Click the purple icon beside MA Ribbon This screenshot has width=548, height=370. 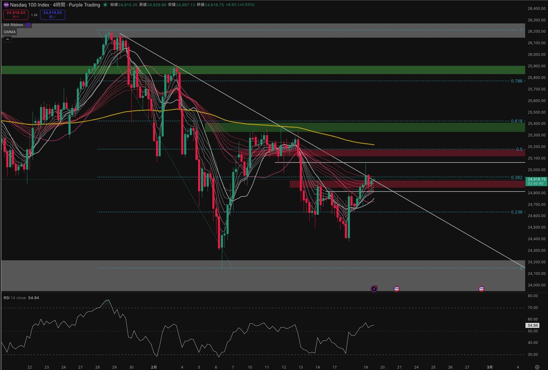pos(28,25)
